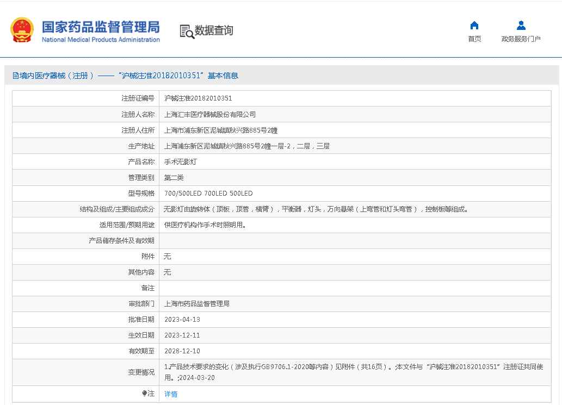The height and width of the screenshot is (405, 562).
Task: Open the 政务服务门户 menu label
Action: click(521, 39)
